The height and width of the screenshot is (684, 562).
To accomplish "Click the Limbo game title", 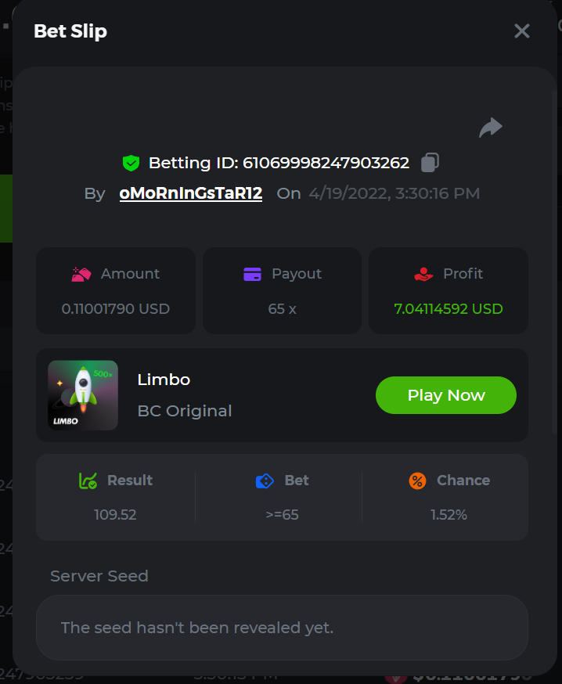I will (x=164, y=380).
